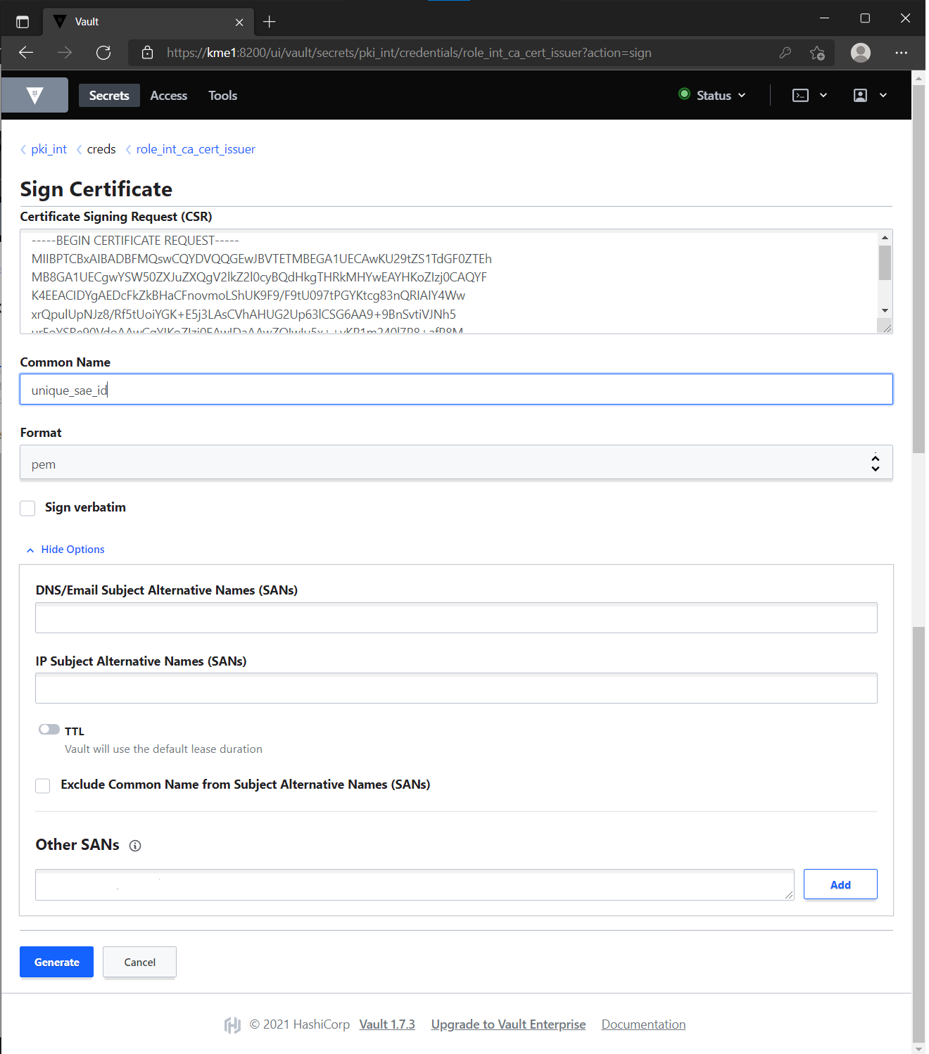Click the Other SANs info icon
929x1054 pixels.
click(x=135, y=846)
